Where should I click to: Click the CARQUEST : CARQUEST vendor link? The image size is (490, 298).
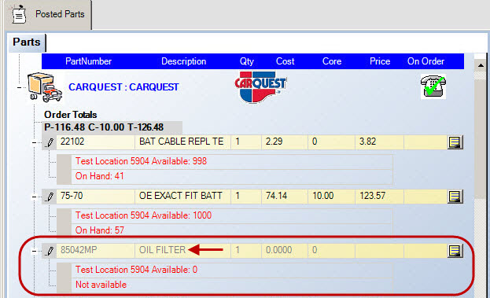pos(123,87)
